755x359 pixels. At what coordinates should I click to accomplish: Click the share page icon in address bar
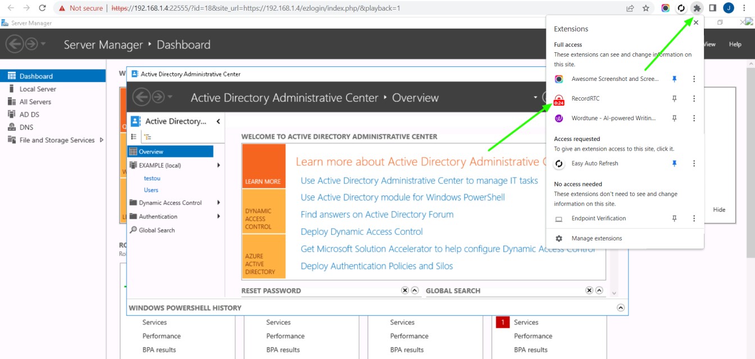point(630,8)
